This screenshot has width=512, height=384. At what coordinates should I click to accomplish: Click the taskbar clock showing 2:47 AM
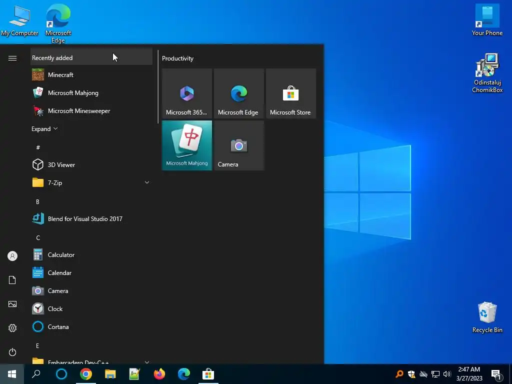coord(469,374)
